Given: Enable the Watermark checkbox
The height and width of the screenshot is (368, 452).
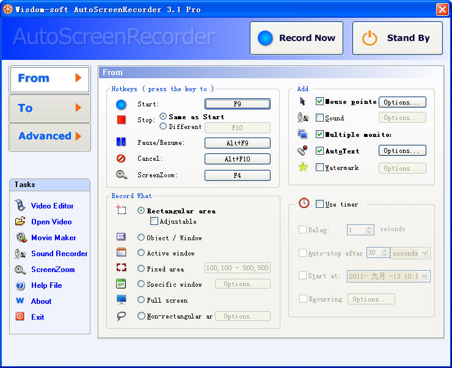Looking at the screenshot, I should pyautogui.click(x=319, y=167).
